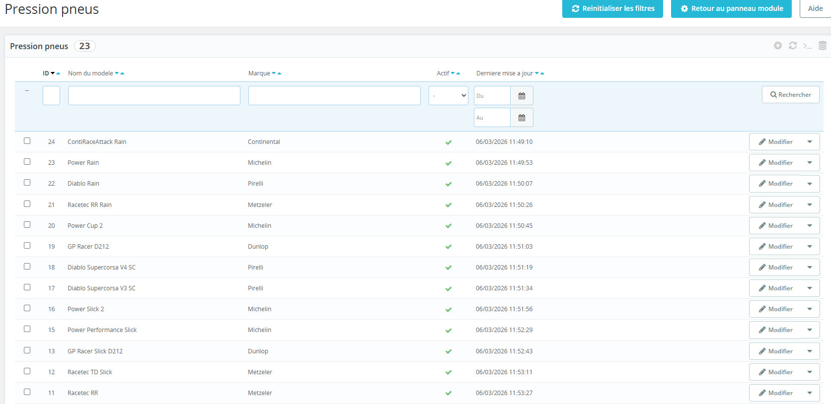Tick the checkbox for Diablo Supercorsa V4 SC
The height and width of the screenshot is (404, 831).
tap(27, 267)
